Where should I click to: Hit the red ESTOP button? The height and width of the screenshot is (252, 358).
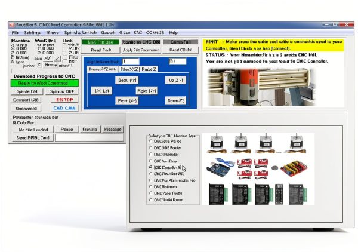coord(64,100)
